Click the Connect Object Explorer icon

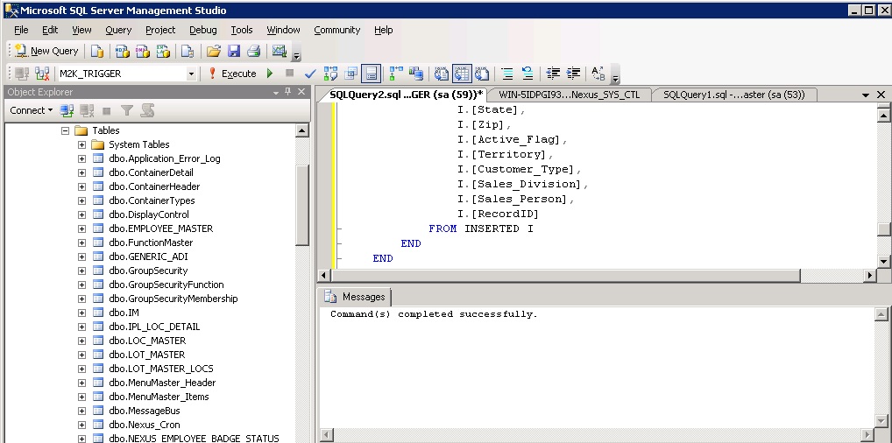click(x=67, y=110)
